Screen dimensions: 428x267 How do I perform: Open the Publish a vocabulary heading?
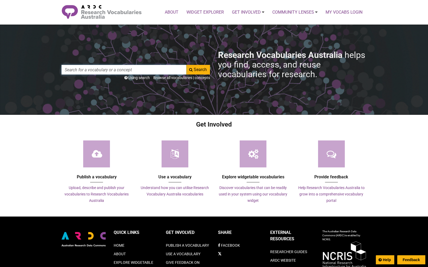(97, 177)
